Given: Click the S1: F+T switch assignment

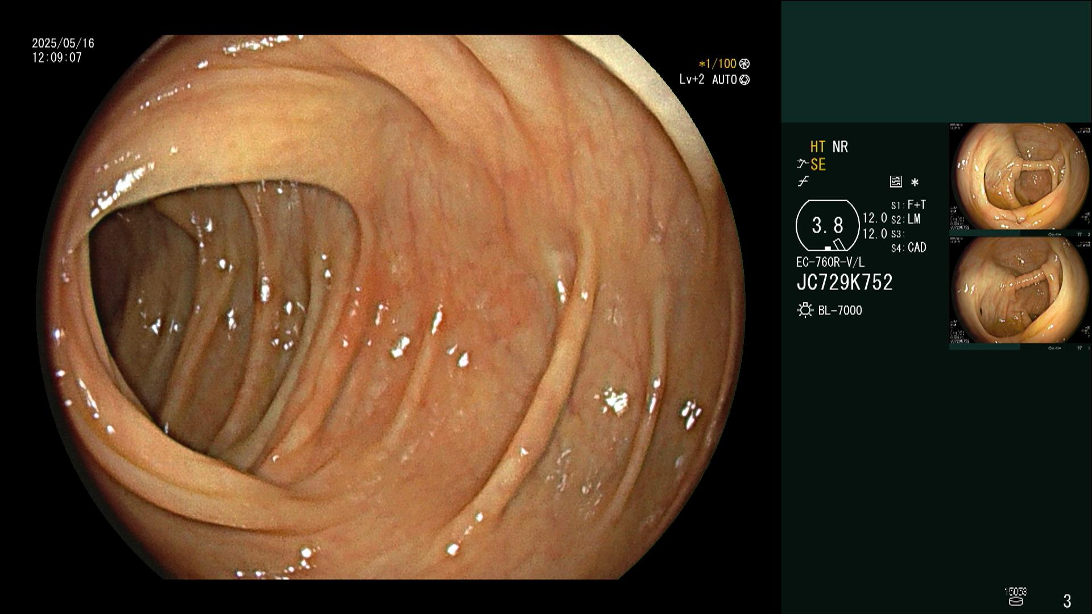Looking at the screenshot, I should pyautogui.click(x=908, y=205).
